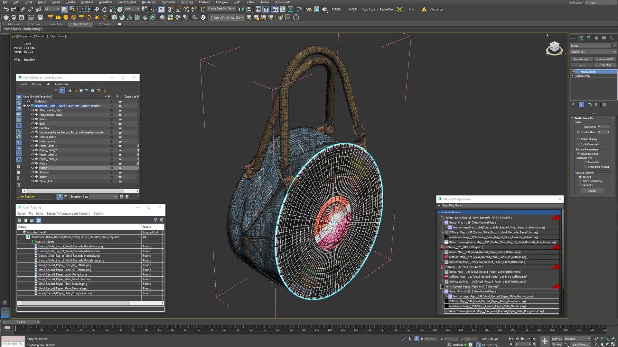Expand the Editable Poly stack entry
This screenshot has height=347, width=618.
(573, 76)
